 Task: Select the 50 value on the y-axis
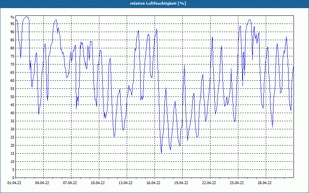[x=12, y=97]
